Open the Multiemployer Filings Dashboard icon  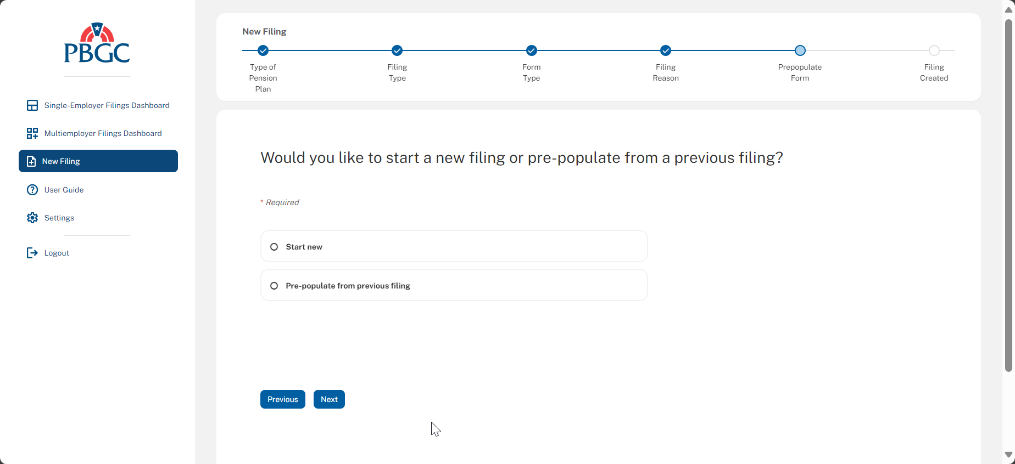click(32, 133)
